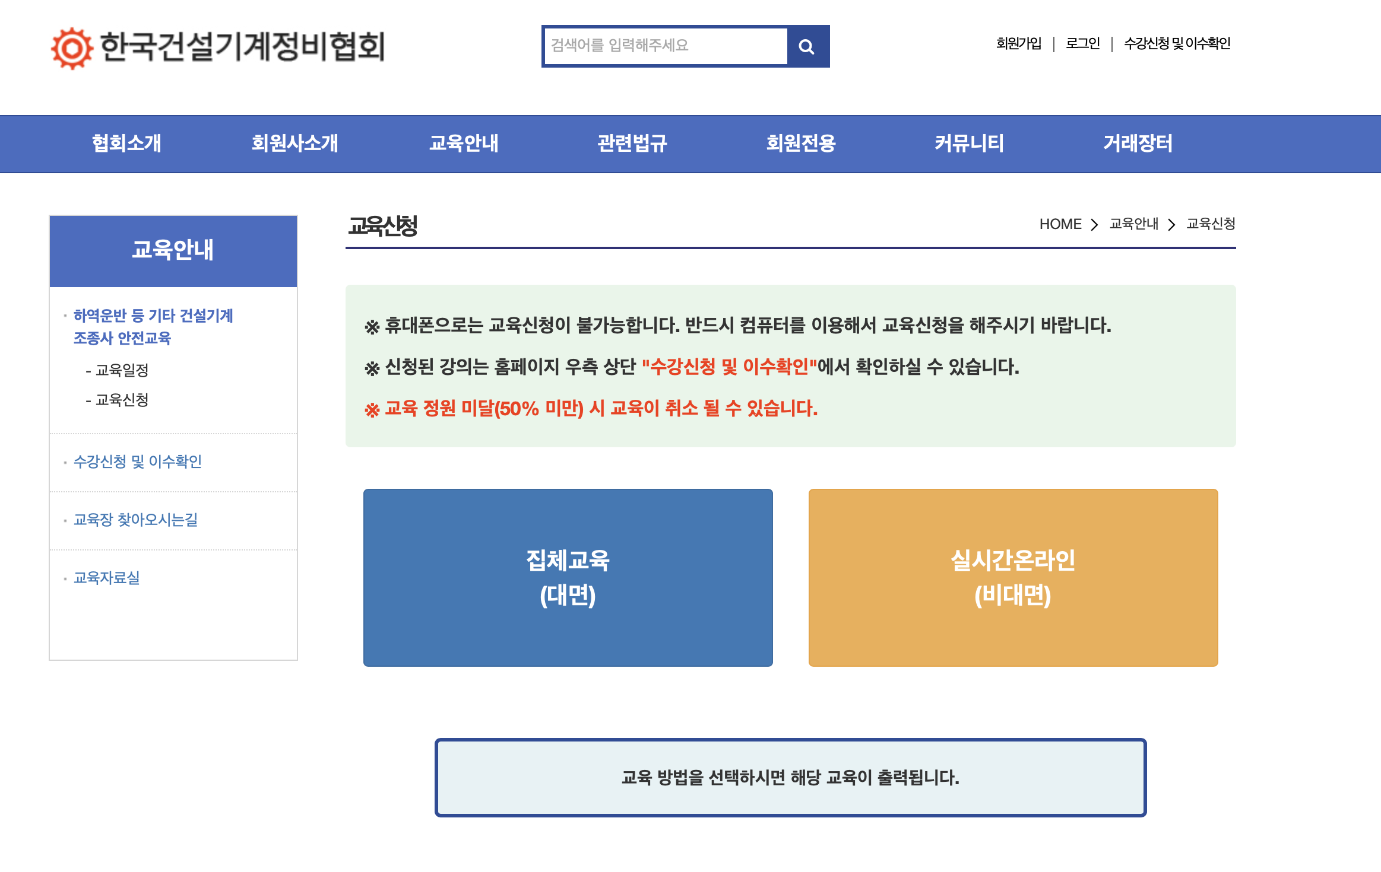
Task: Click the chevron between HOME and 교육안내
Action: 1094,224
